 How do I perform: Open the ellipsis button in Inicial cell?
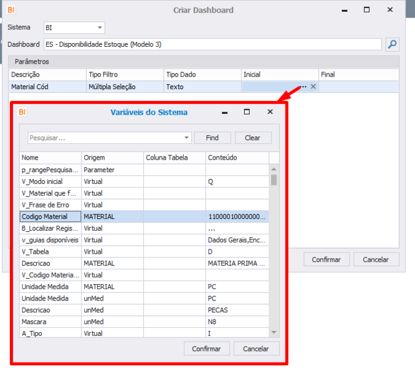click(x=303, y=87)
